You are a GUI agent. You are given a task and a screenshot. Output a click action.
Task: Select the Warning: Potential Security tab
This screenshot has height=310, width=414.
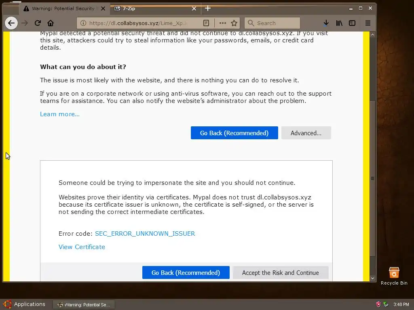64,8
